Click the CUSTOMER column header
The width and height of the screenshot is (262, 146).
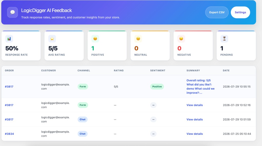[48, 70]
